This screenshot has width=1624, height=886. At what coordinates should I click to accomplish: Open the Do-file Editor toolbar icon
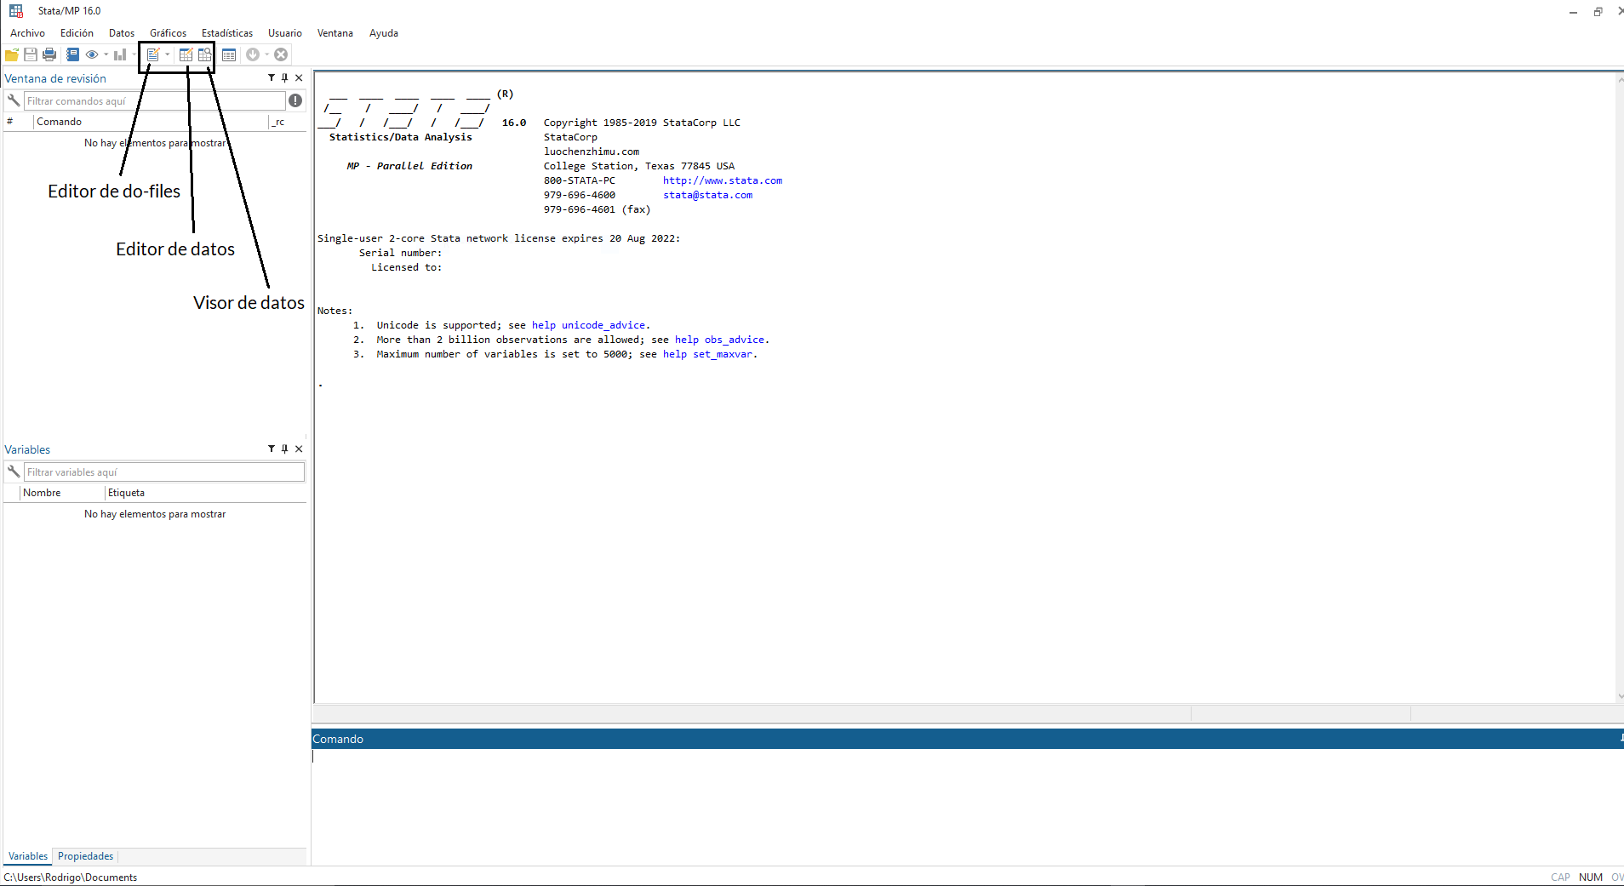point(152,54)
